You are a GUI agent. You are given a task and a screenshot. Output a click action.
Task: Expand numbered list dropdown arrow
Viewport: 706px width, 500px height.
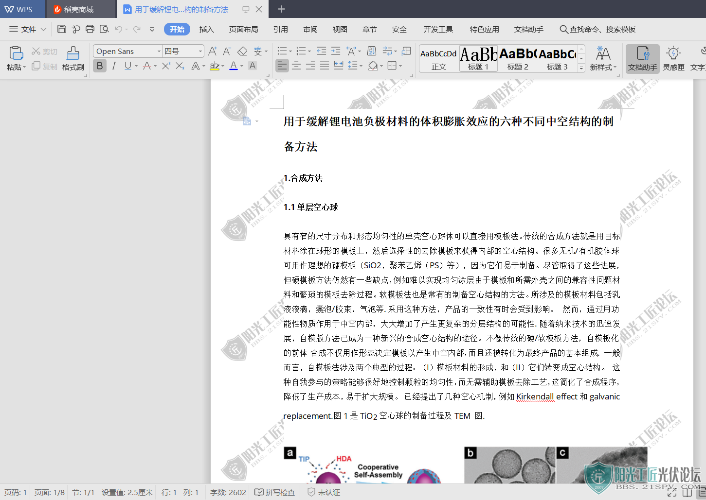pos(310,52)
